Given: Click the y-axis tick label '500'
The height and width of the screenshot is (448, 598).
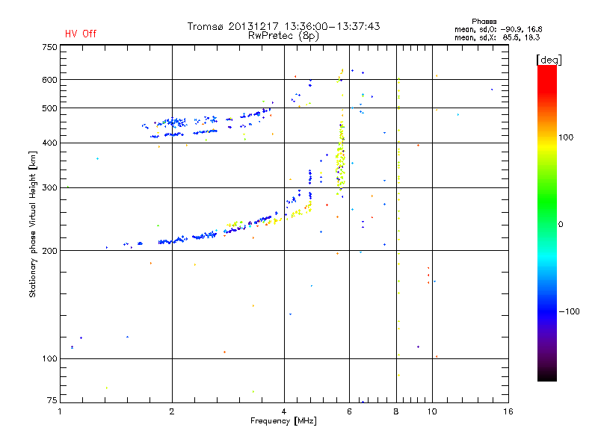Looking at the screenshot, I should (x=49, y=108).
